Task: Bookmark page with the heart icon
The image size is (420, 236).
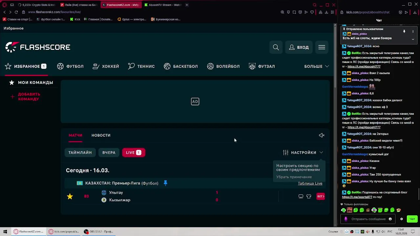Action: tap(312, 12)
